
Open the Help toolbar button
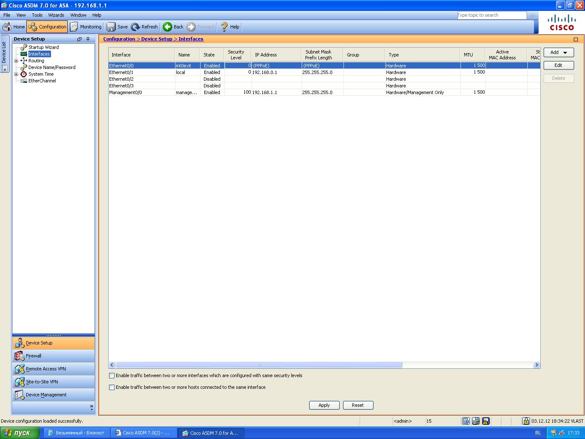[x=230, y=27]
